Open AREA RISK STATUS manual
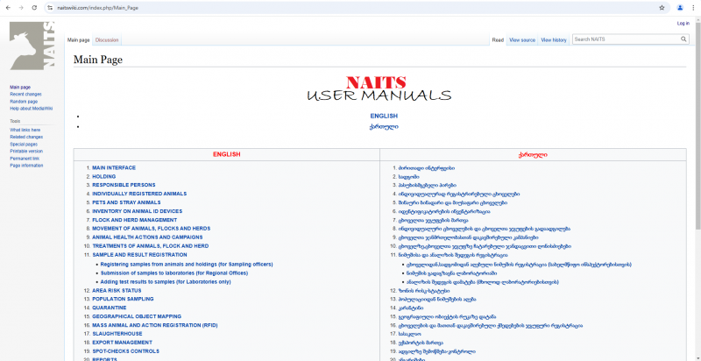This screenshot has width=701, height=361. tap(117, 290)
